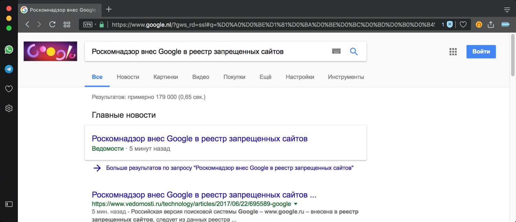Switch to the Покупки tab

234,77
